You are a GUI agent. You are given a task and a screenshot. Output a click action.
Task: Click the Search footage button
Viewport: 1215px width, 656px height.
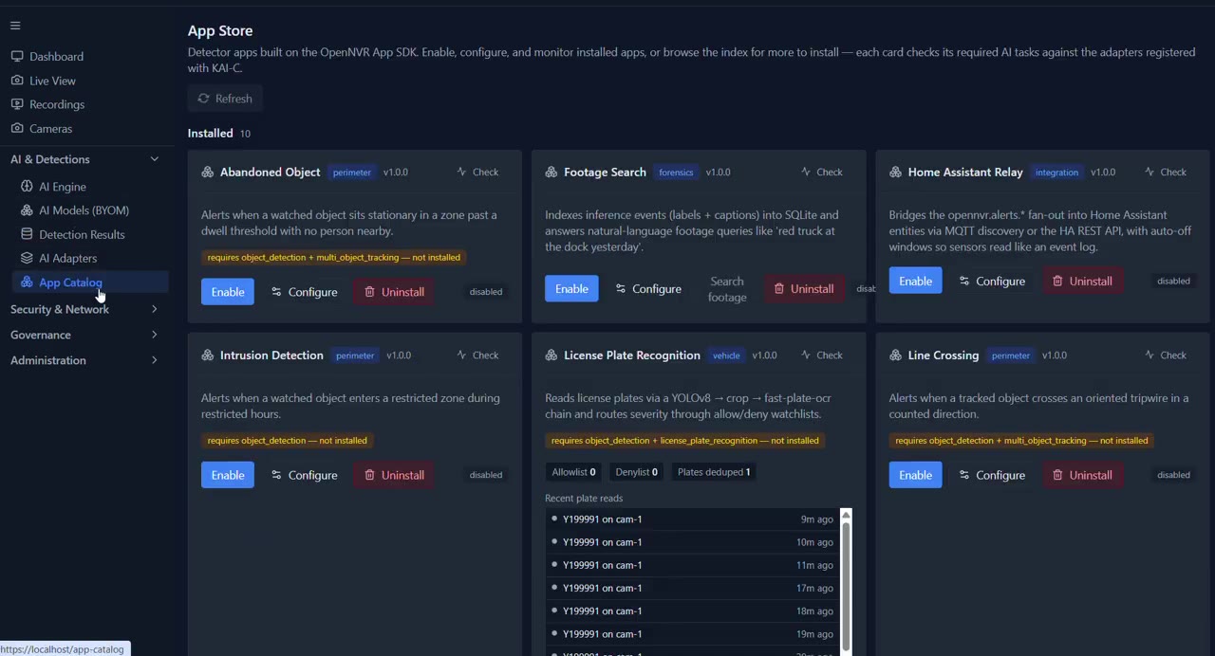click(x=727, y=289)
